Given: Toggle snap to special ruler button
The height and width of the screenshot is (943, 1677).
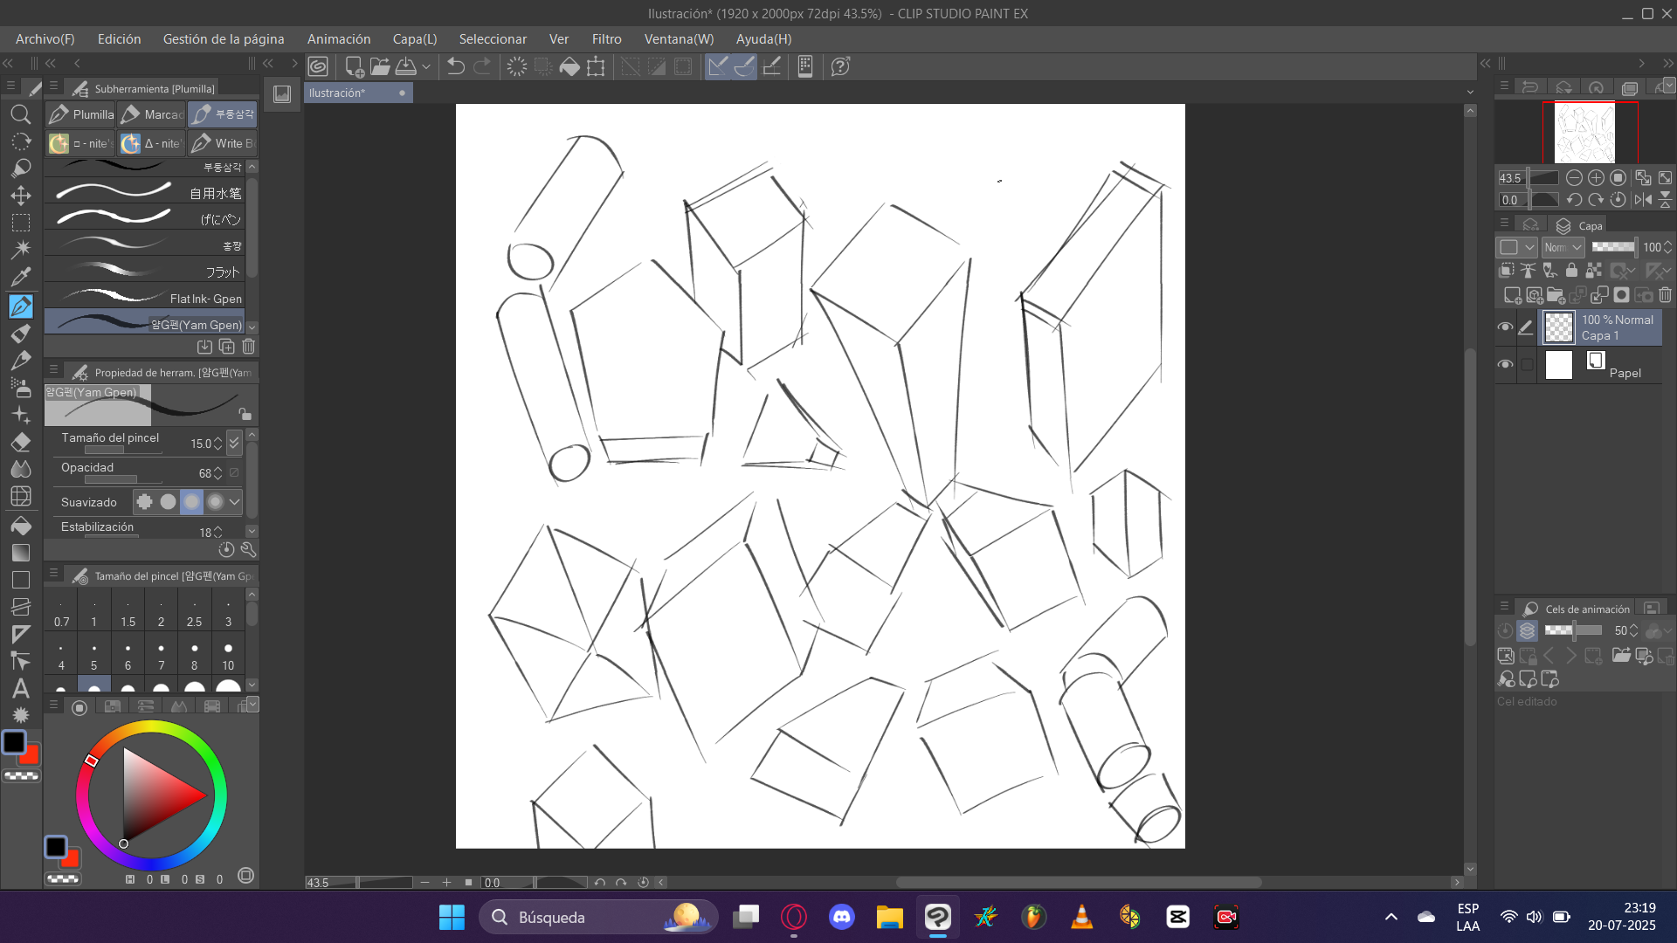Looking at the screenshot, I should pos(744,66).
